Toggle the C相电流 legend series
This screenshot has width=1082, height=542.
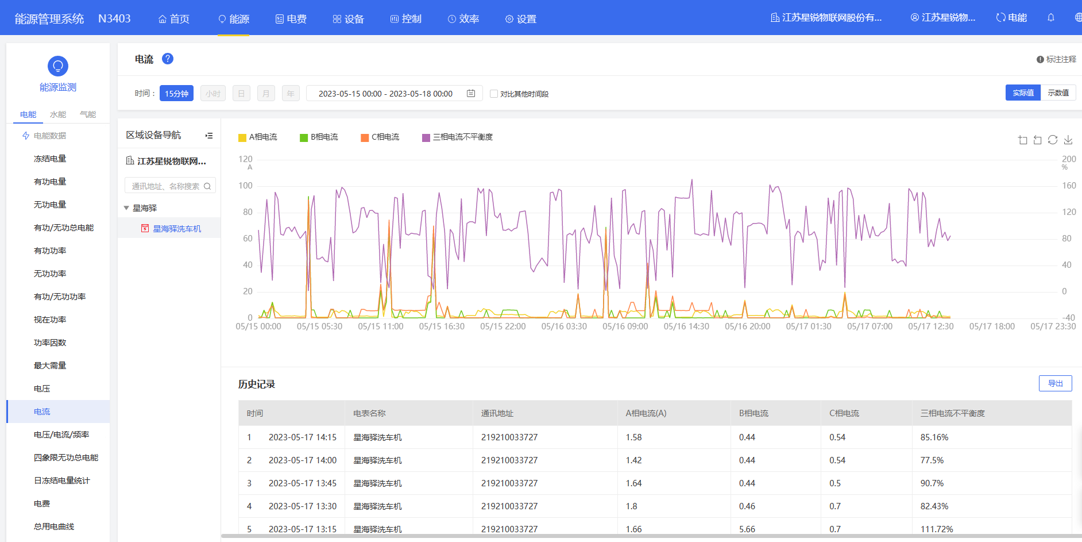coord(380,137)
